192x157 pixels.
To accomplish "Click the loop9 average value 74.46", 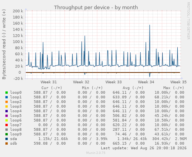I will pyautogui.click(x=121, y=134).
